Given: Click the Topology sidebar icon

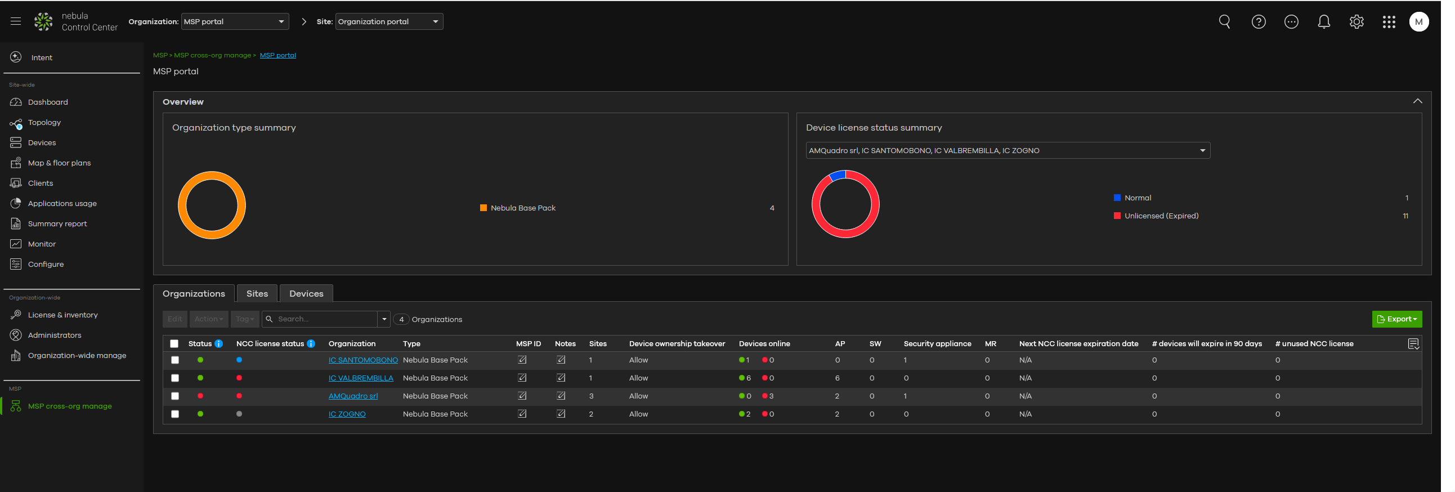Looking at the screenshot, I should (16, 123).
